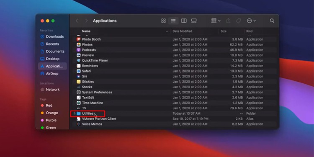Click the "19.3 MB" Safari size cell
The width and height of the screenshot is (314, 157).
tap(237, 71)
